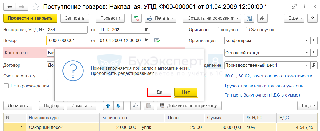This screenshot has height=131, width=320.
Task: Select the Сахарный песок cell
Action: click(x=63, y=127)
